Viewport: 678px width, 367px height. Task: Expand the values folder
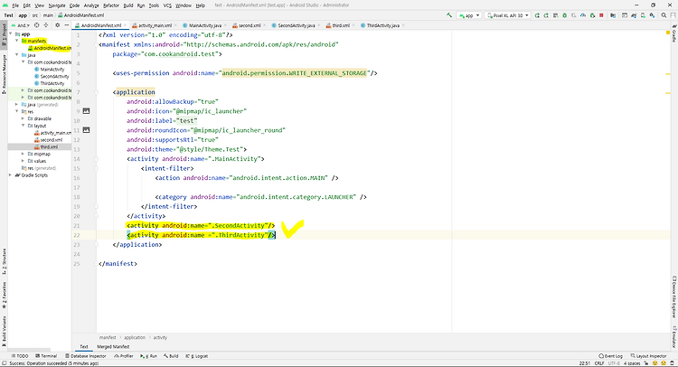(23, 161)
